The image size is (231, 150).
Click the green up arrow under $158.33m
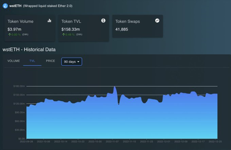tap(64, 35)
